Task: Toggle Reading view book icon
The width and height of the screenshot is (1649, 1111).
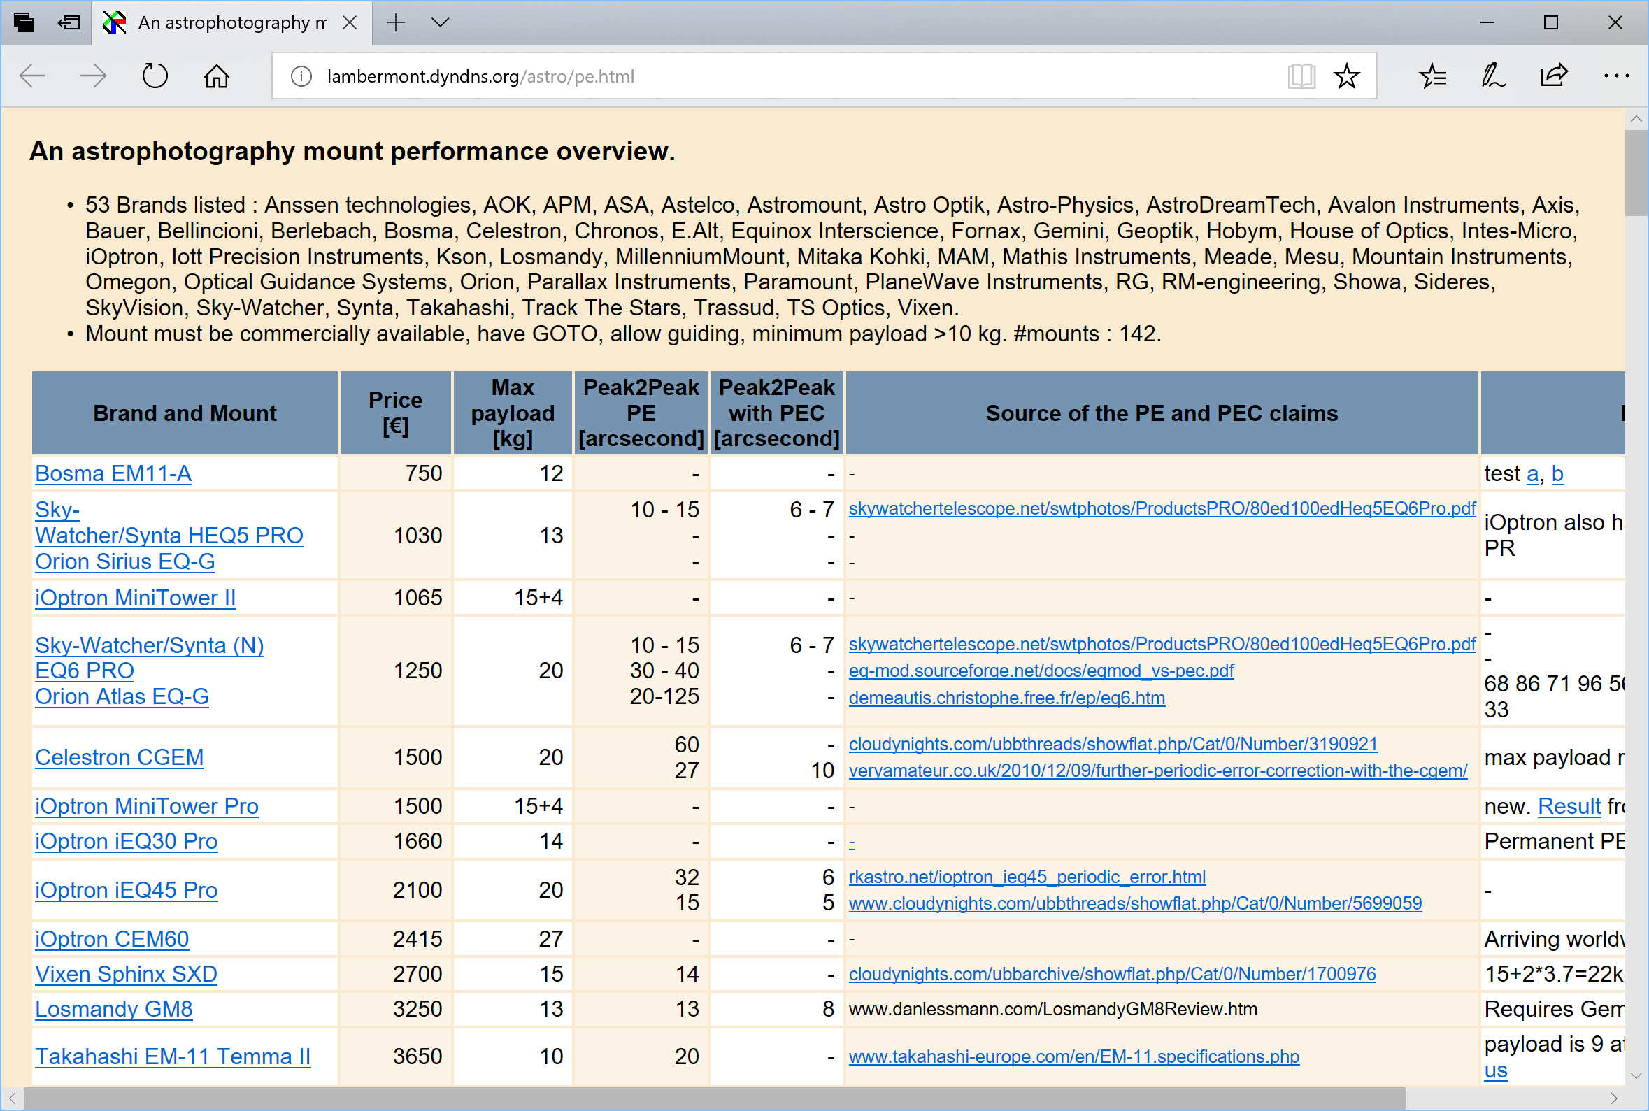Action: point(1301,76)
